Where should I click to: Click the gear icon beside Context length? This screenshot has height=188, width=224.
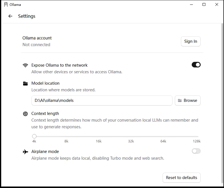26,114
